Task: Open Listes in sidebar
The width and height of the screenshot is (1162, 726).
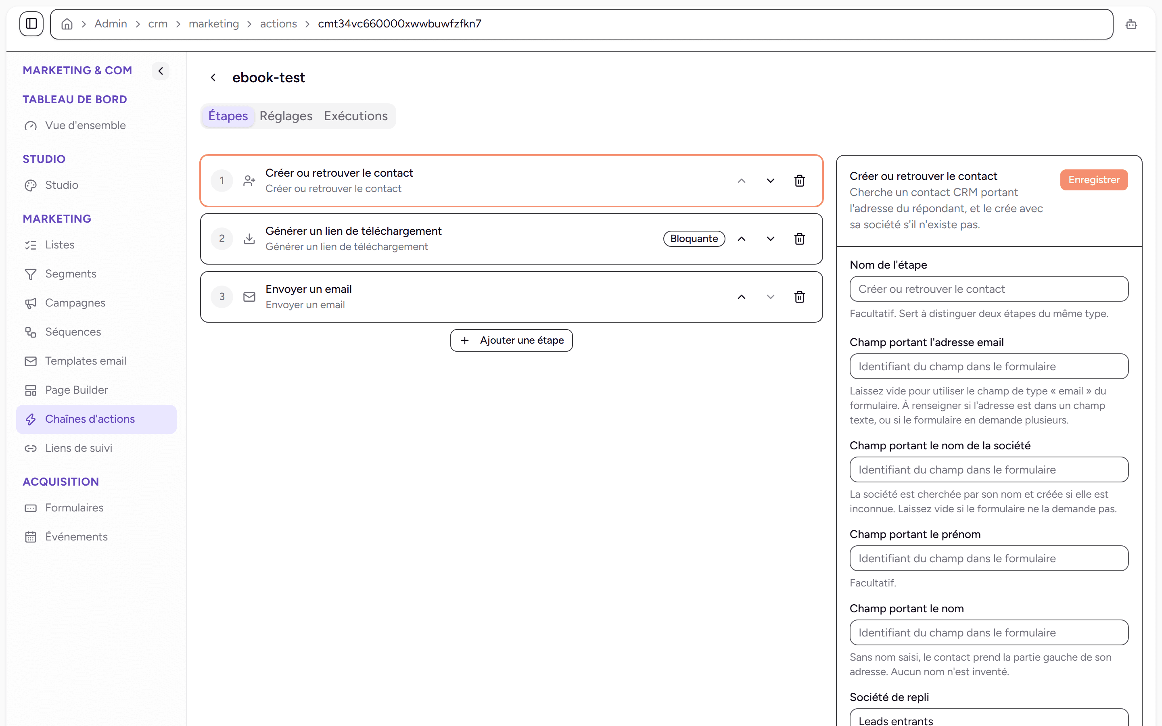Action: coord(96,245)
